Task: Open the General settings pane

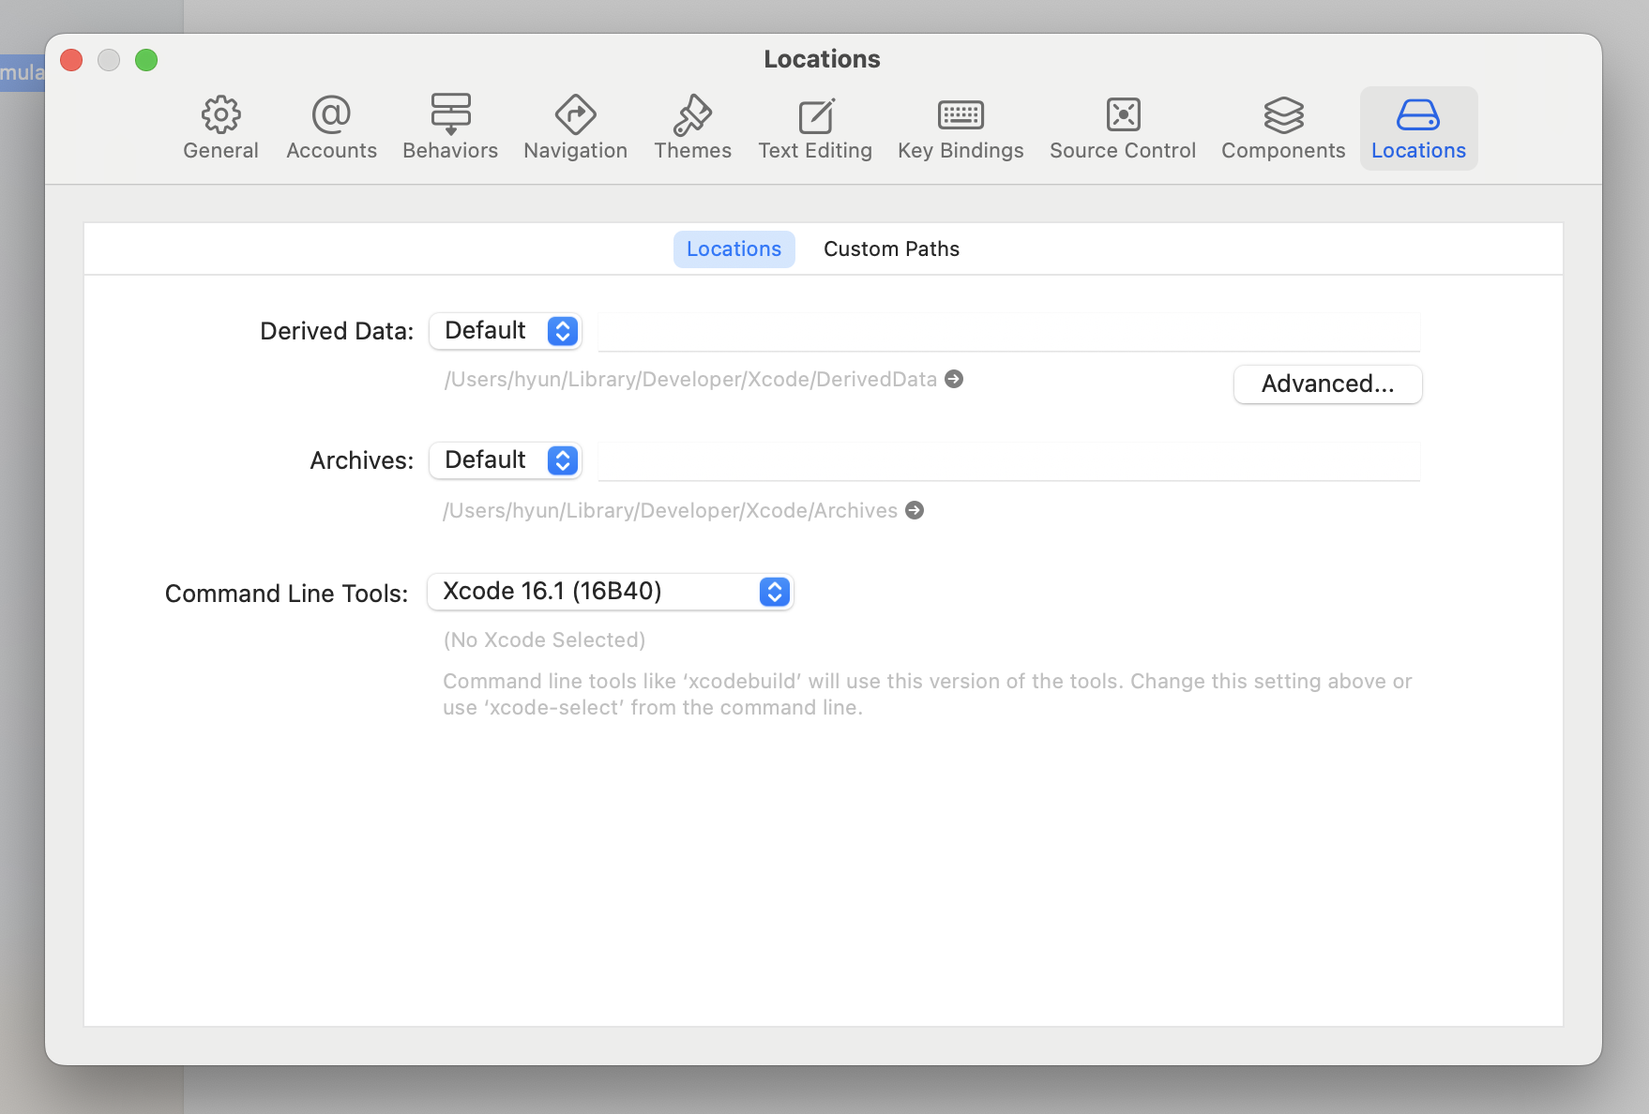Action: coord(220,128)
